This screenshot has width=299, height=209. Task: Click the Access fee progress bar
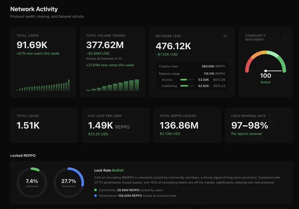pyautogui.click(x=187, y=80)
